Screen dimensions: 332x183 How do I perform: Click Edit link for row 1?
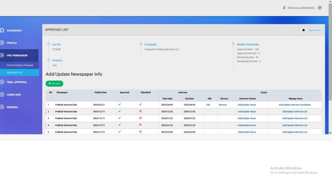pyautogui.click(x=208, y=105)
